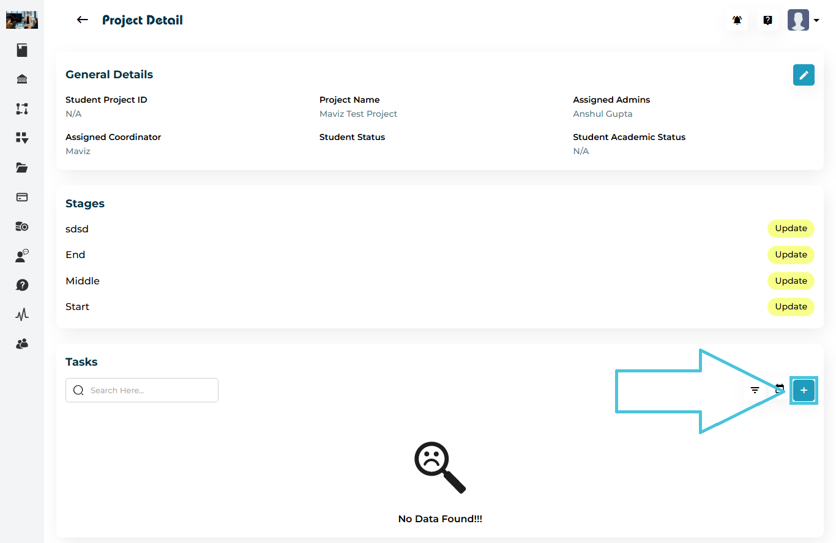Image resolution: width=836 pixels, height=543 pixels.
Task: Open the folder icon in sidebar
Action: pyautogui.click(x=22, y=168)
